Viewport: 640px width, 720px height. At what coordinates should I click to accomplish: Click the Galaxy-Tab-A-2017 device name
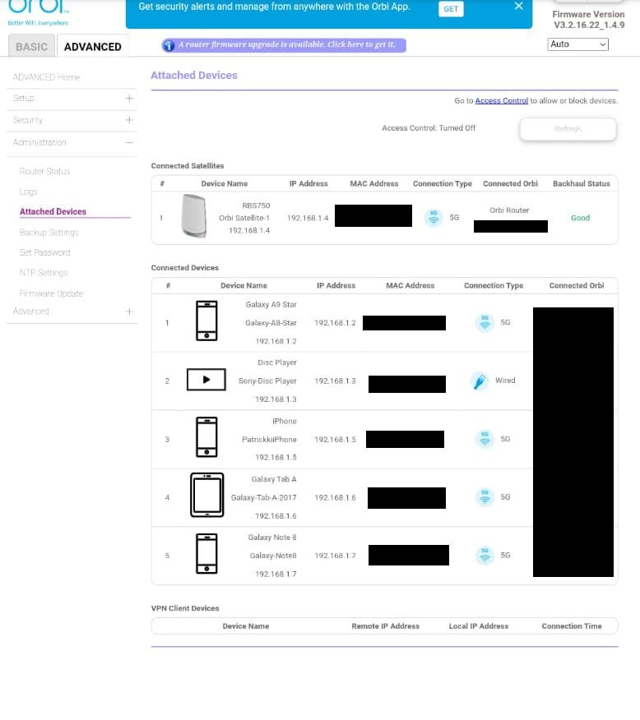[x=264, y=498]
